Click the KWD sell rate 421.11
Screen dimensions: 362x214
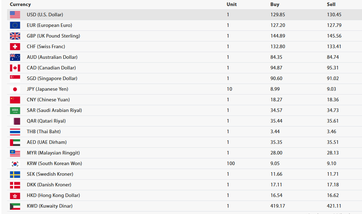tap(334, 206)
